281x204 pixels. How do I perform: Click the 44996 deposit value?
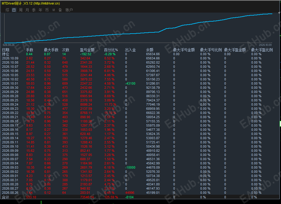[x=130, y=193]
